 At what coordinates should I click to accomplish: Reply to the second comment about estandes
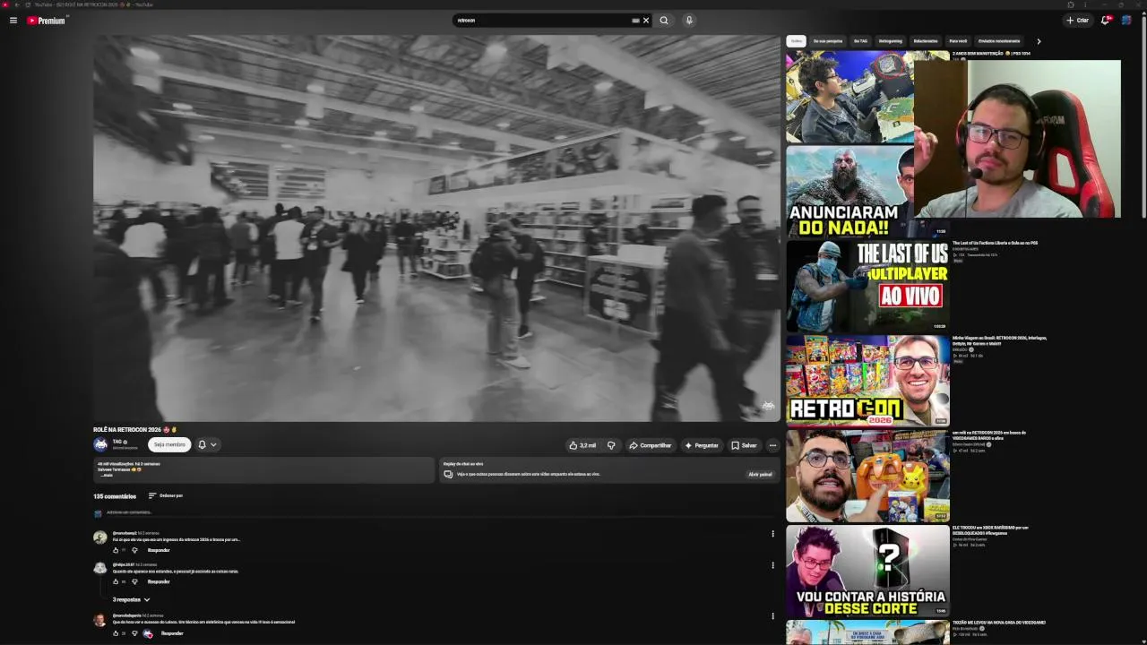(159, 581)
